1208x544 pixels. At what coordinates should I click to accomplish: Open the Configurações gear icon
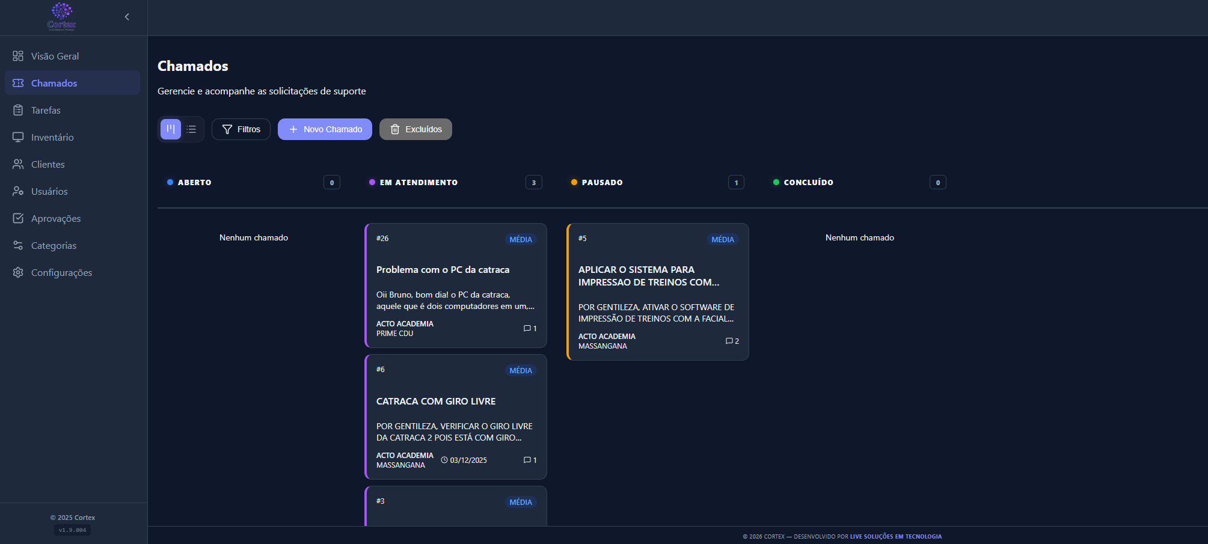18,272
